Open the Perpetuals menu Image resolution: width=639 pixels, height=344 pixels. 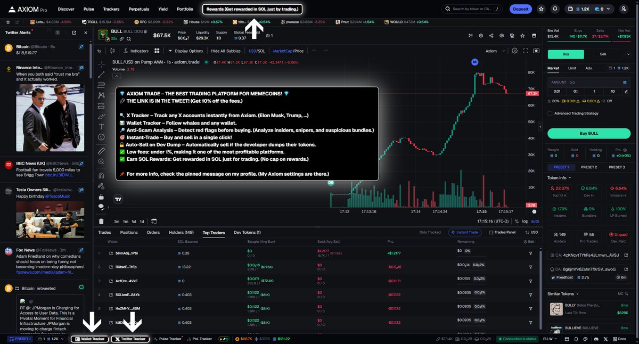(139, 9)
